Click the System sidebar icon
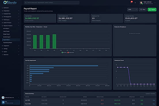This screenshot has width=159, height=106. pyautogui.click(x=2, y=52)
